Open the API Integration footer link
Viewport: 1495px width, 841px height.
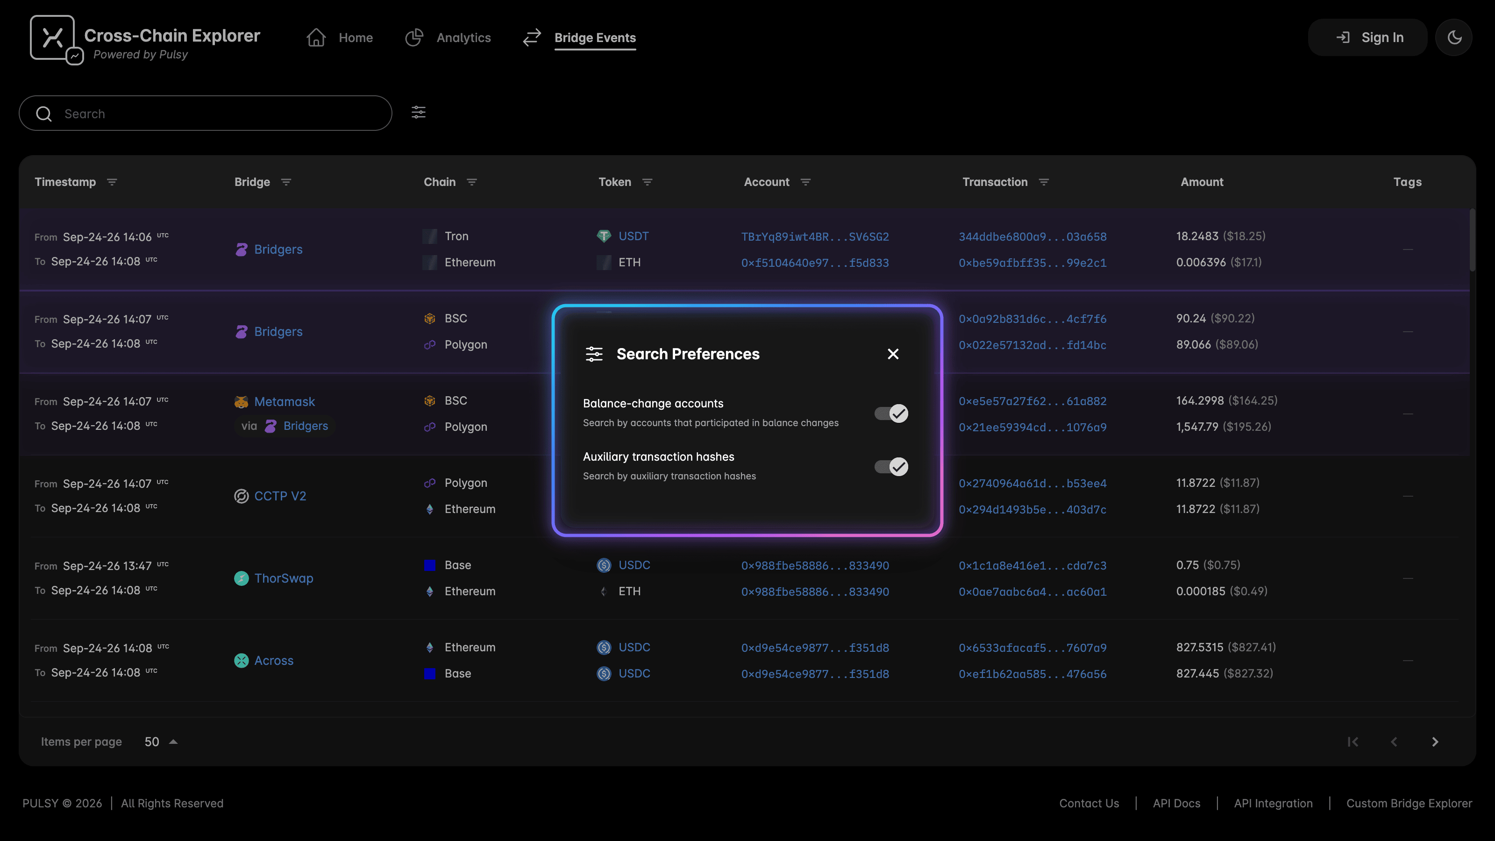coord(1273,803)
